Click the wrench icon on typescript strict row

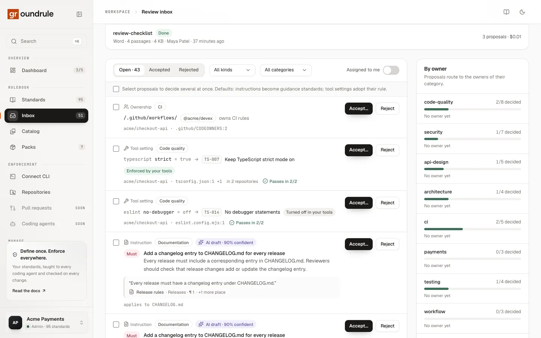point(126,148)
